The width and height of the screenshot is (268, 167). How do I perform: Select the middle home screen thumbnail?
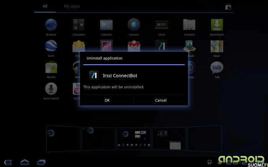[x=134, y=139]
